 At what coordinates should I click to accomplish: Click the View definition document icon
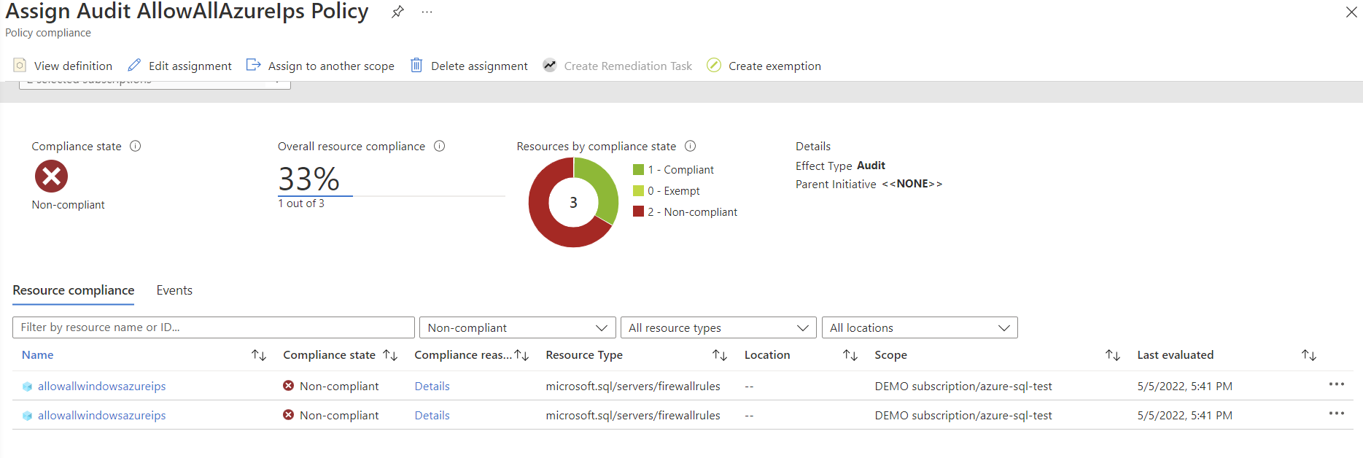click(20, 65)
